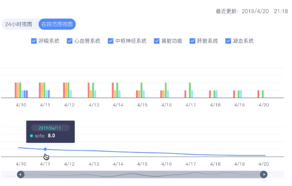Click the 2019/04/11 tooltip date header
This screenshot has width=292, height=186.
click(x=51, y=128)
